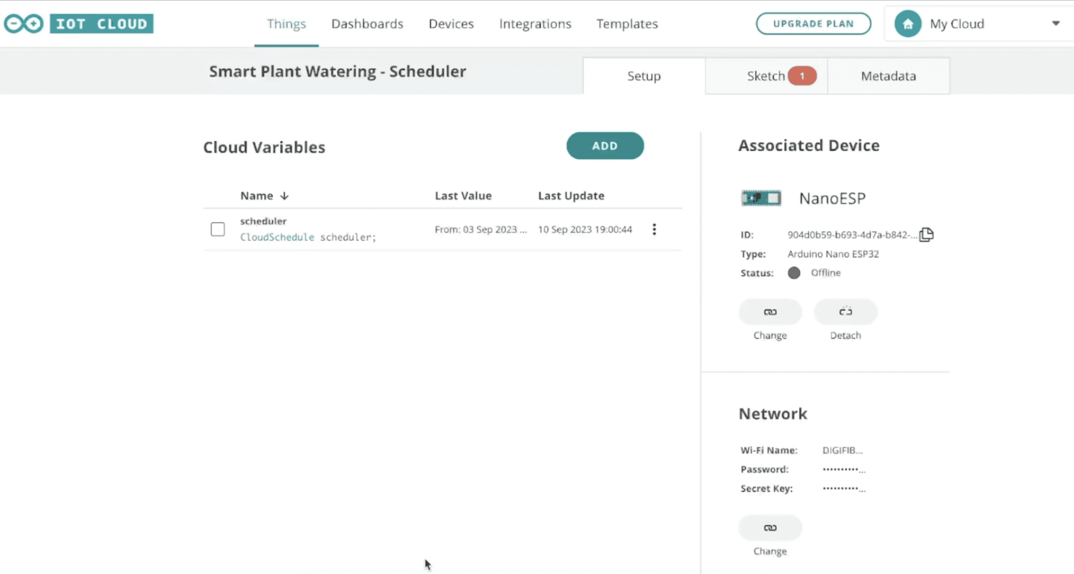Click the Sketch notification badge
The width and height of the screenshot is (1074, 574).
tap(802, 75)
